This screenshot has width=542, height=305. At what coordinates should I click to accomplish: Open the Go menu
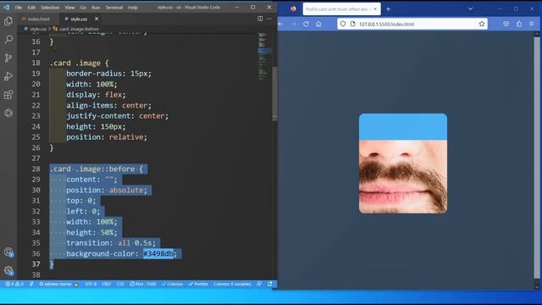tap(83, 8)
